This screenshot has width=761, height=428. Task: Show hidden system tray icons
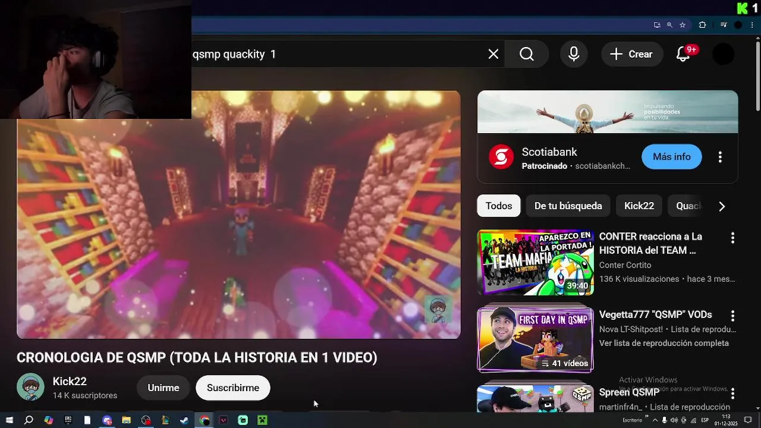click(655, 420)
